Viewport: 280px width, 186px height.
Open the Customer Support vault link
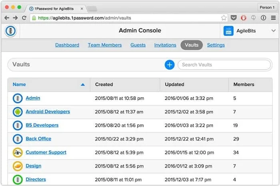[x=46, y=152]
